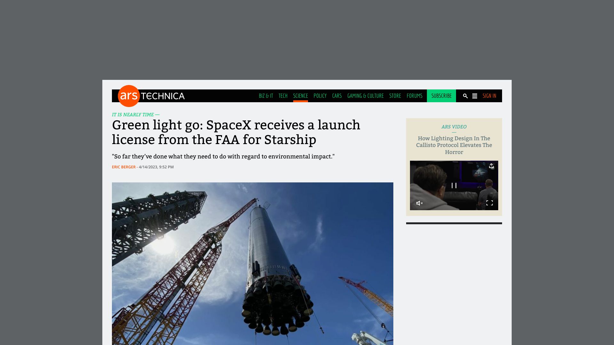Select the Science section tab
614x345 pixels.
(x=301, y=96)
